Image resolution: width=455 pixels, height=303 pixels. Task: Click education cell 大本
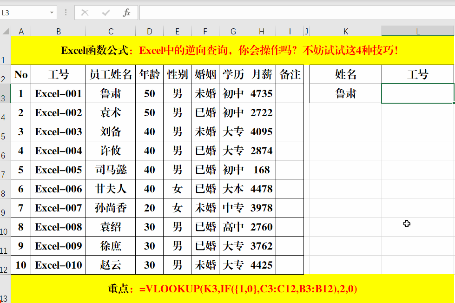click(233, 189)
